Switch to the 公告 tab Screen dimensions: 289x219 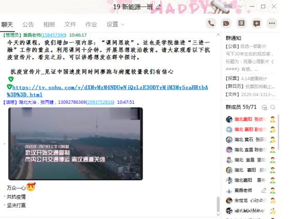tap(28, 24)
